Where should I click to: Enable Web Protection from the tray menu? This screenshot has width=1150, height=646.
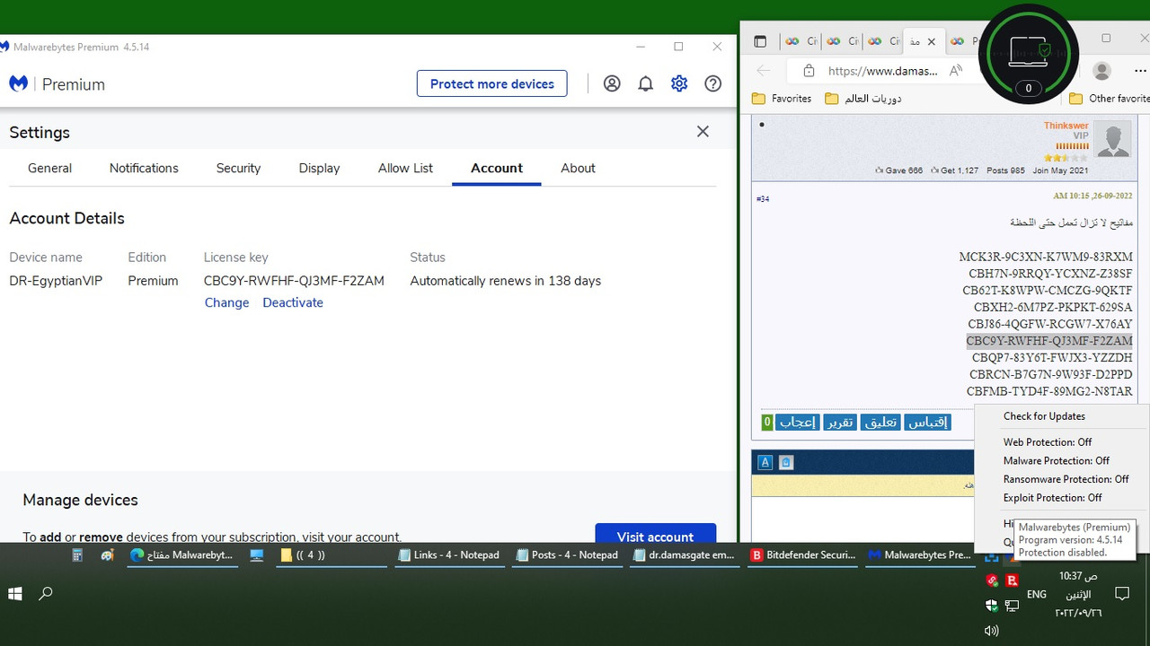tap(1048, 441)
